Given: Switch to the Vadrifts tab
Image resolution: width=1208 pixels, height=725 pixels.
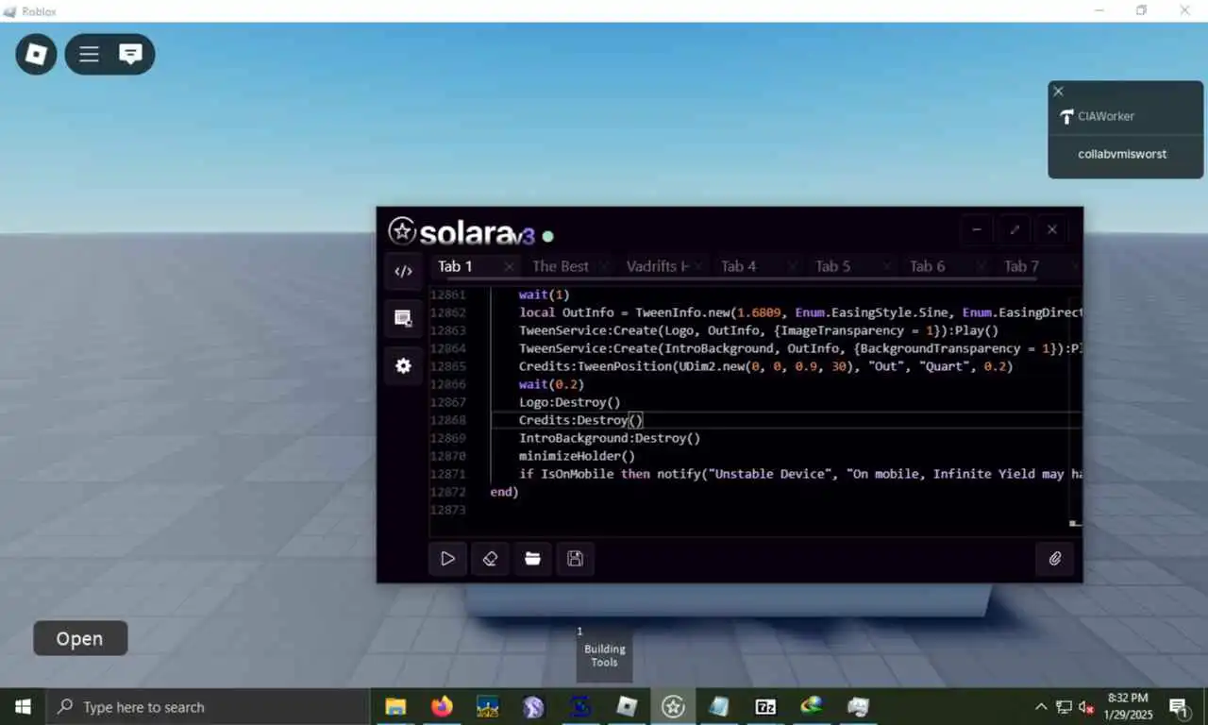Looking at the screenshot, I should (x=657, y=267).
